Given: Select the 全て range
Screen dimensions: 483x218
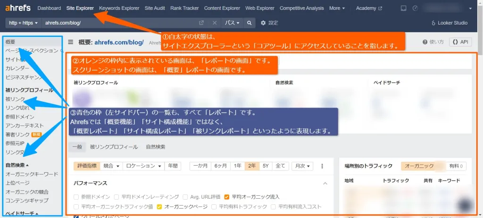Looking at the screenshot, I should coord(280,166).
